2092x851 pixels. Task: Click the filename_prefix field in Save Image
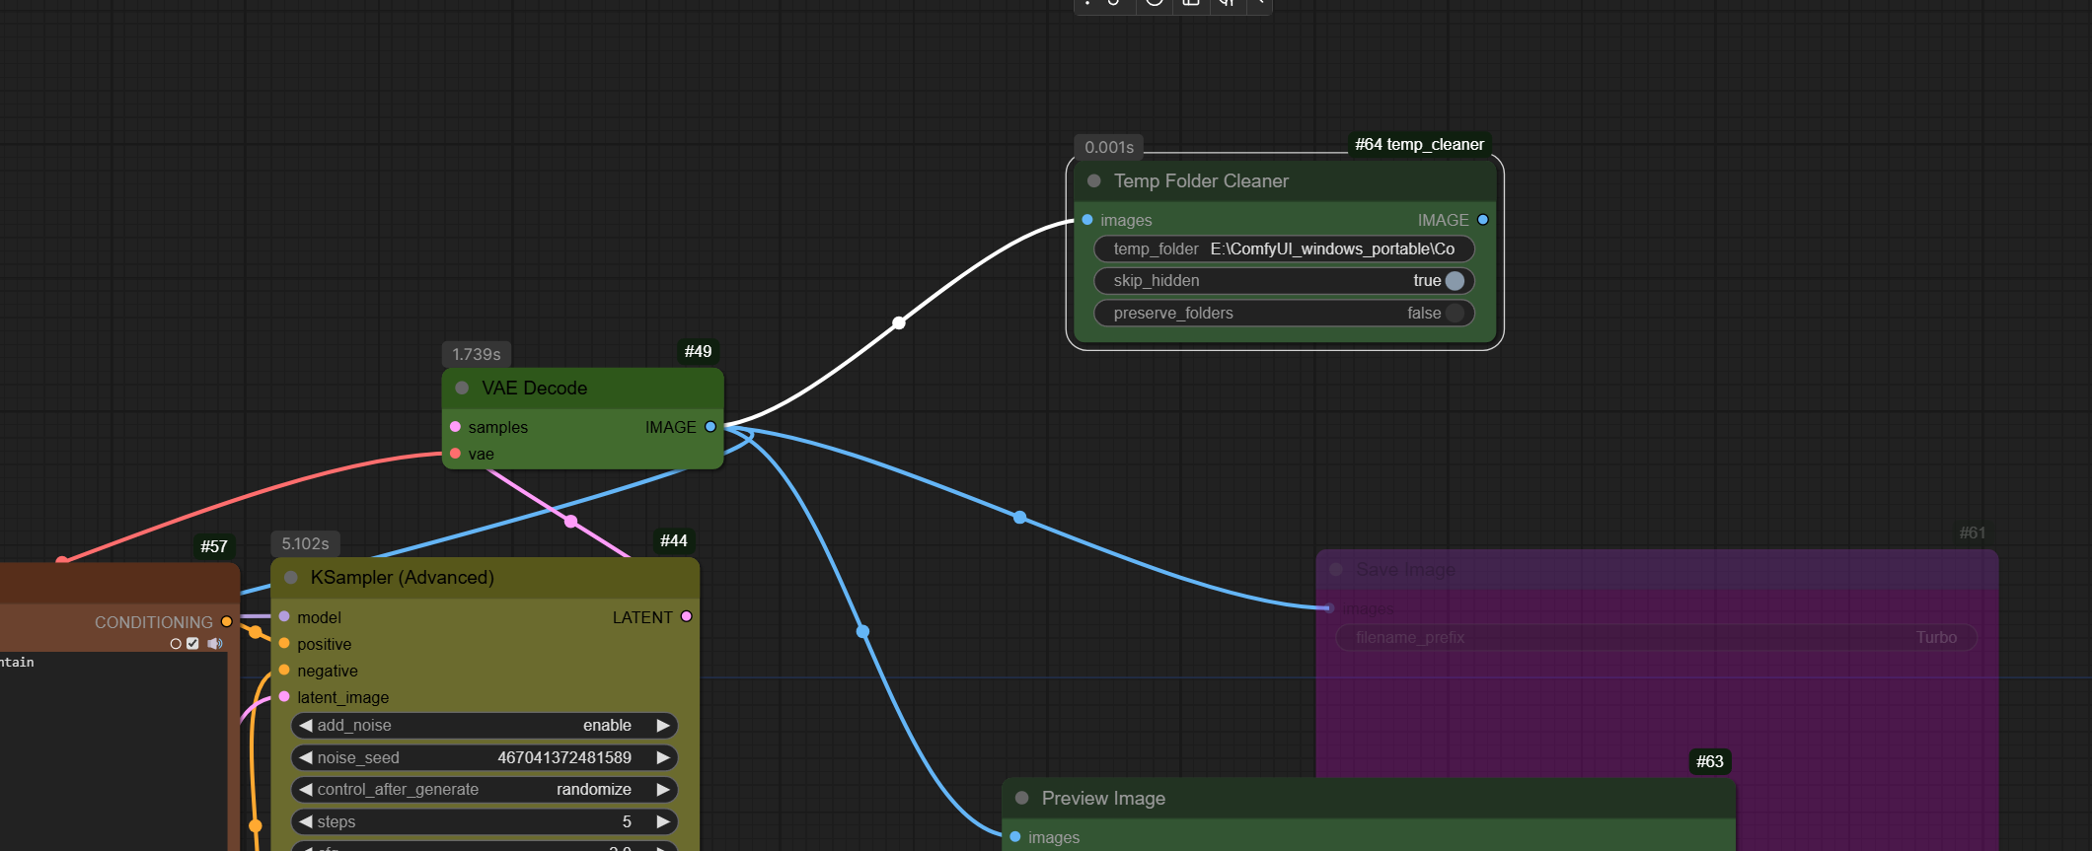pyautogui.click(x=1655, y=638)
